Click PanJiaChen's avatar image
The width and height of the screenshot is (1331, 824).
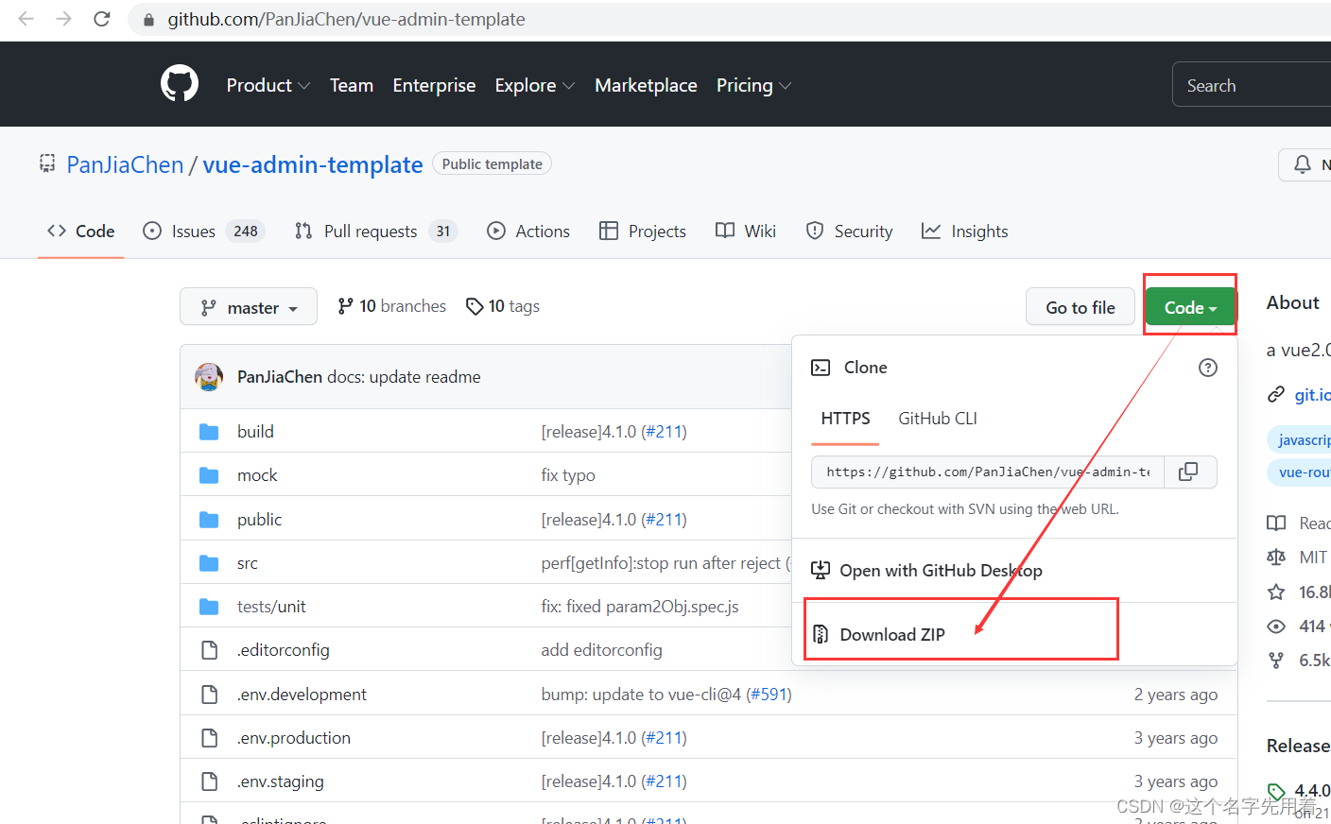point(209,376)
